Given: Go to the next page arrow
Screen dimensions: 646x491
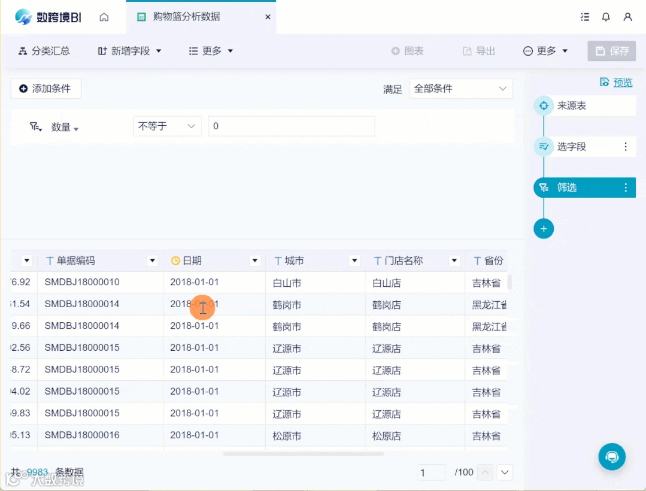Looking at the screenshot, I should 505,472.
